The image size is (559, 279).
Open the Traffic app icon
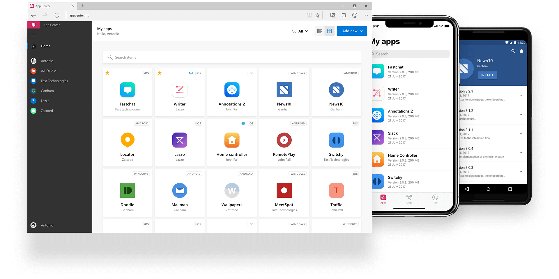coord(336,190)
